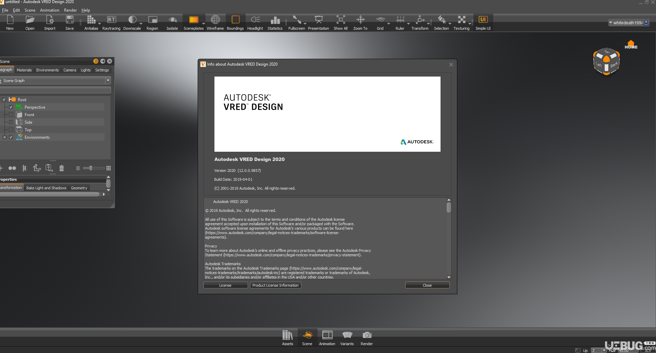Open the terminal icon in status bar

pyautogui.click(x=578, y=350)
